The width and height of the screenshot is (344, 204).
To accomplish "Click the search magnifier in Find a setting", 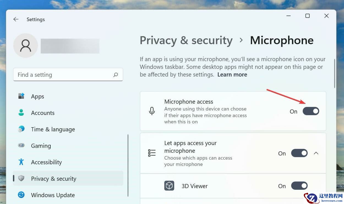I will 116,75.
